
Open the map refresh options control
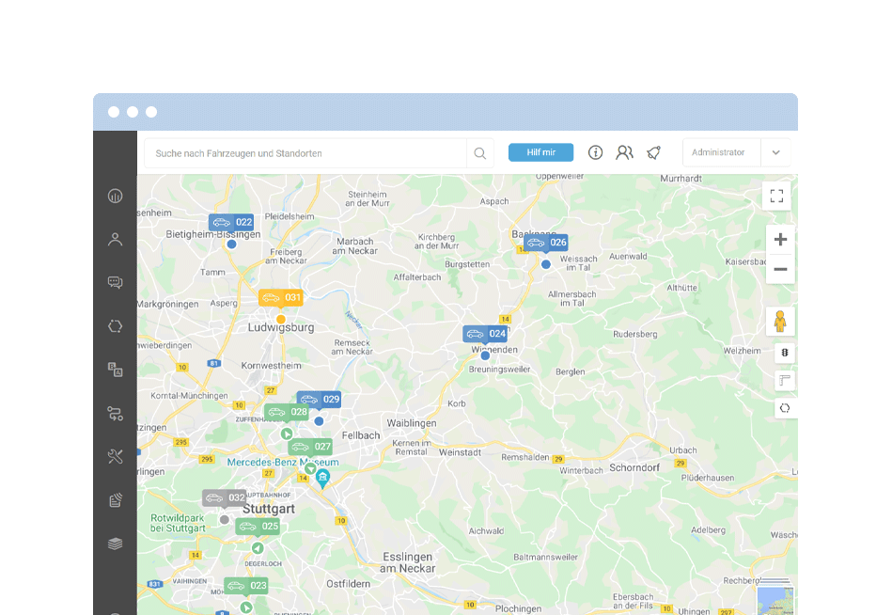click(784, 407)
